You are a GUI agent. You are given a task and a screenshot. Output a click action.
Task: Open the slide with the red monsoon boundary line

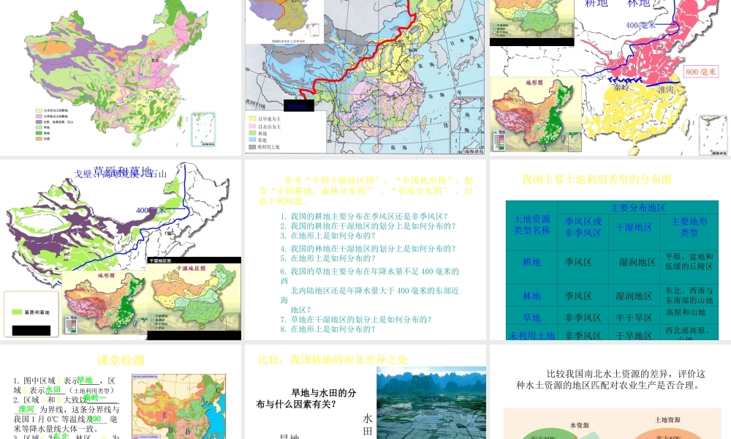click(365, 78)
